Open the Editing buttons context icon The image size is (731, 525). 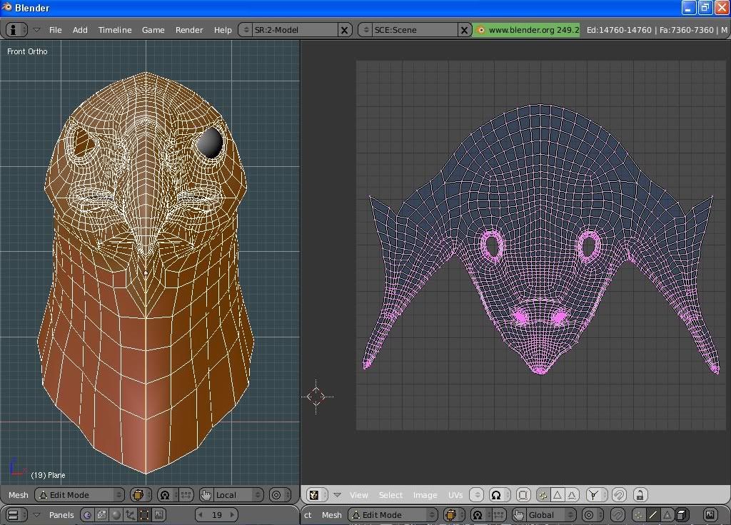point(144,514)
